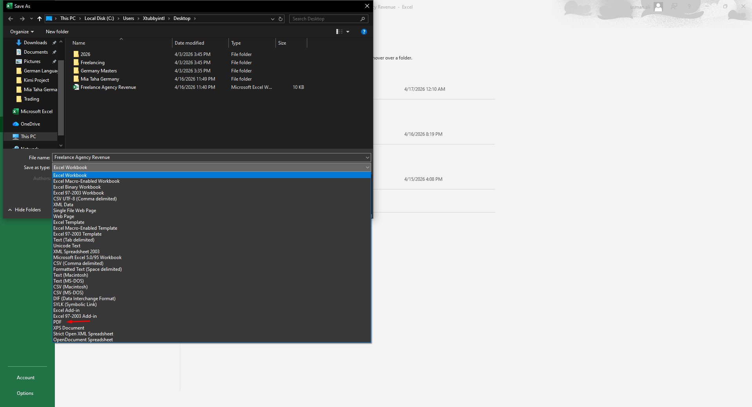Viewport: 752px width, 407px height.
Task: Choose DIF (Data Interchange Format) type
Action: point(212,299)
